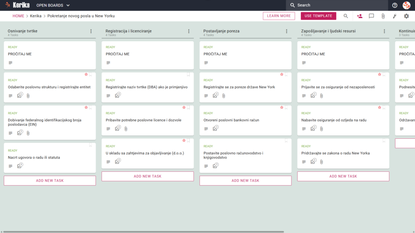
Task: Open board attachments paperclip icon
Action: pyautogui.click(x=383, y=16)
